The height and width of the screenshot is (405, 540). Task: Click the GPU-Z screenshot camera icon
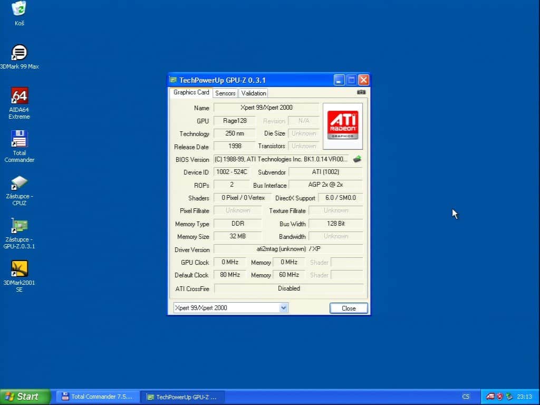[361, 92]
